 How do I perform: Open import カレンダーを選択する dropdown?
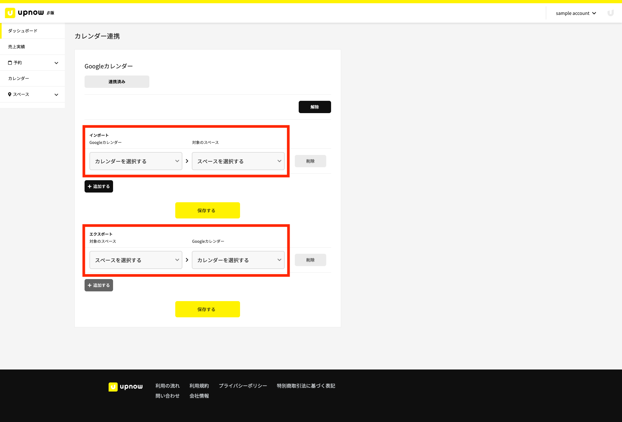136,161
